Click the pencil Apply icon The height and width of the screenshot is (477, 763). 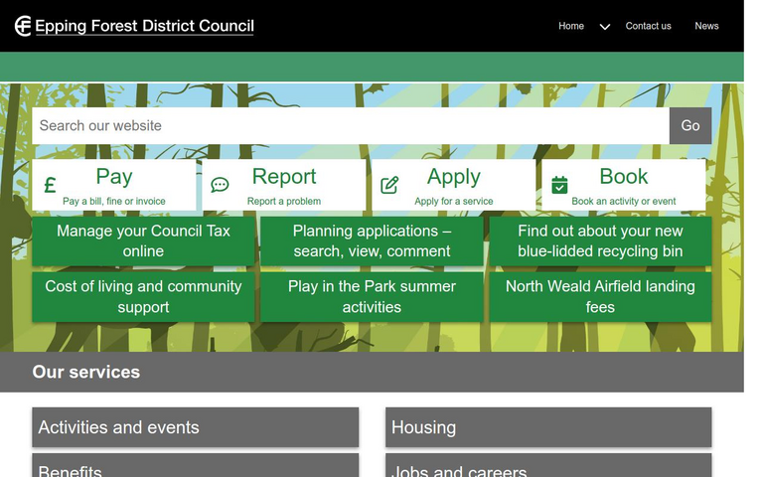(x=389, y=186)
